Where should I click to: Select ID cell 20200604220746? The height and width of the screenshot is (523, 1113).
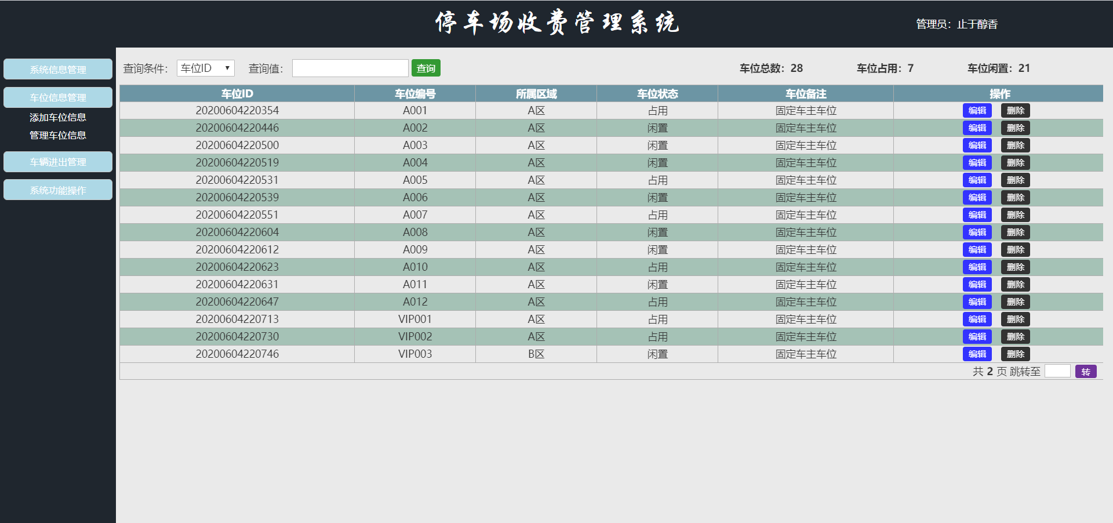237,354
